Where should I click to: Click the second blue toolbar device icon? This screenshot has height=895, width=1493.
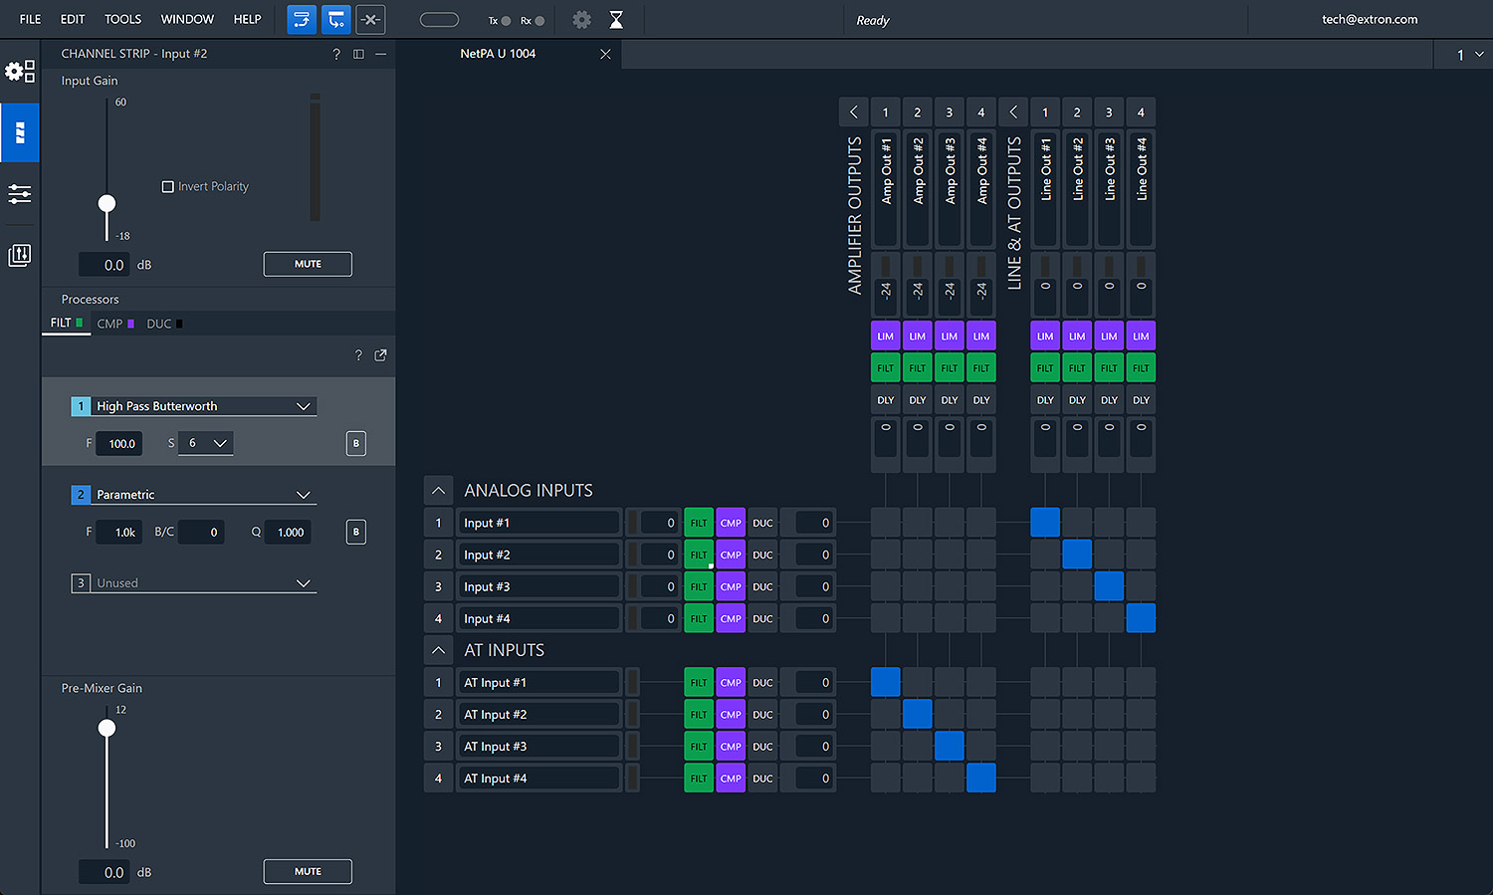click(x=336, y=20)
